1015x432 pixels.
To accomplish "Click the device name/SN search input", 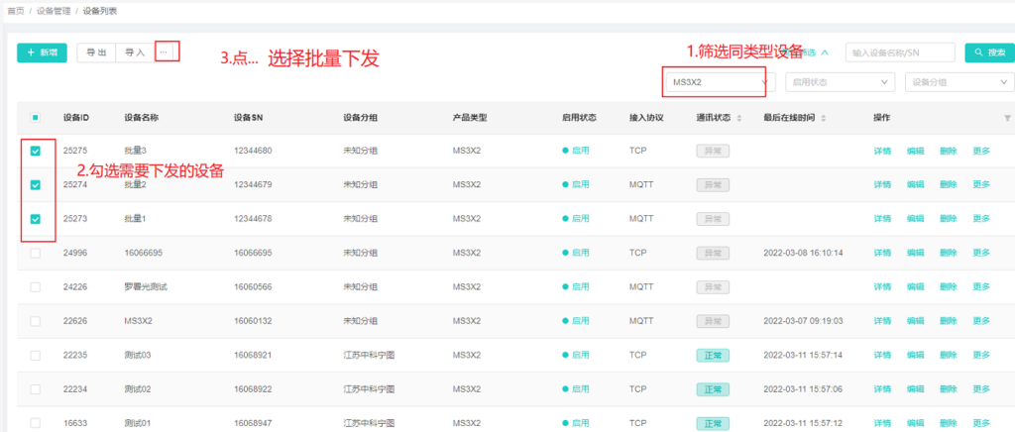I will tap(900, 53).
